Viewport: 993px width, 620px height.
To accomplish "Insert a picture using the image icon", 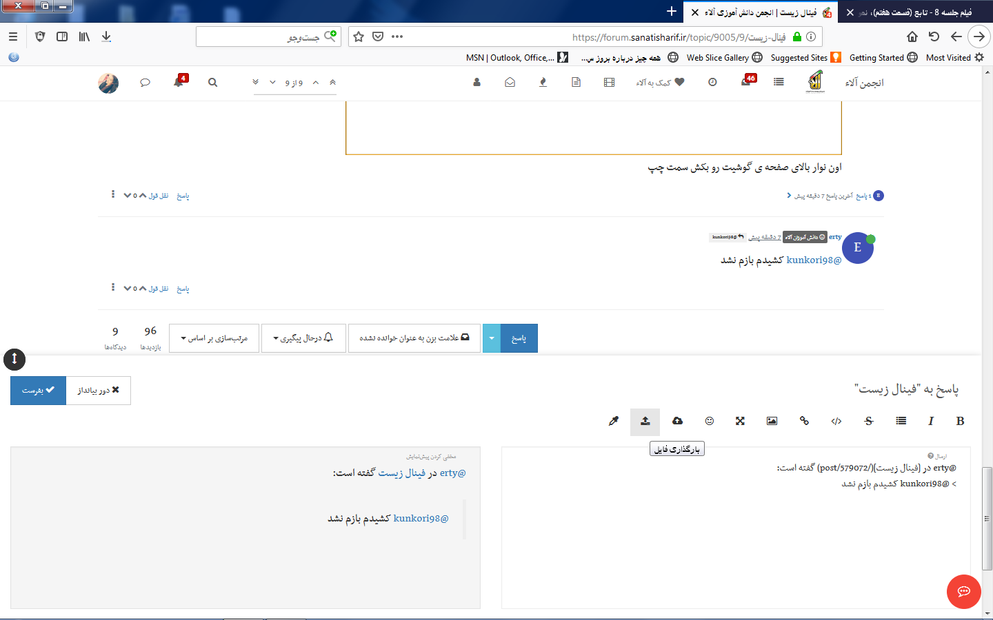I will pos(772,422).
